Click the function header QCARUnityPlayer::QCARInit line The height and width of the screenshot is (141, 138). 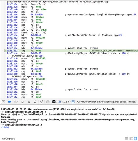[x=58, y=2]
